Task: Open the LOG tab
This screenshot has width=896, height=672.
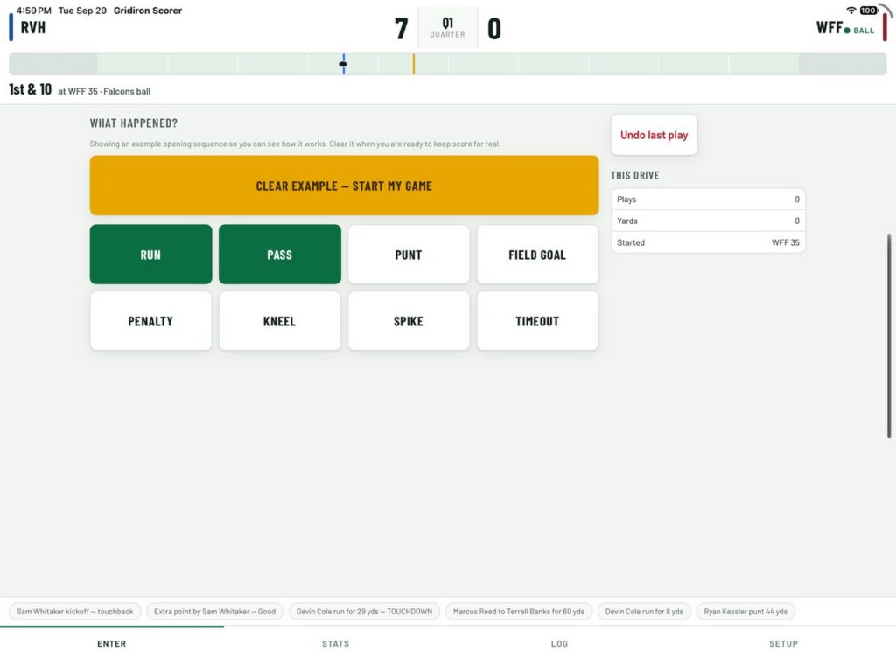Action: coord(559,643)
